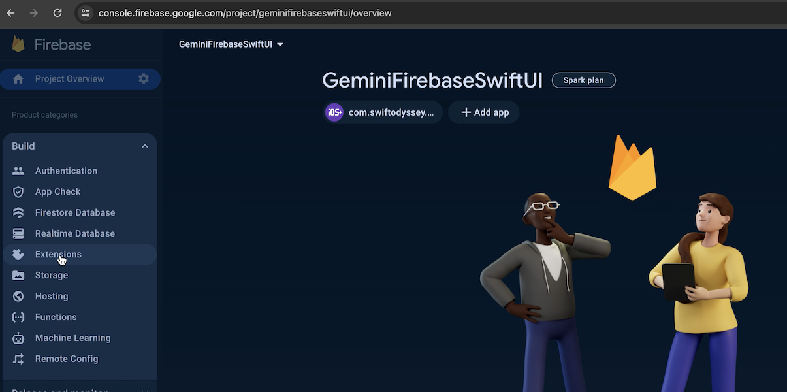787x392 pixels.
Task: Click the Storage image icon
Action: click(x=18, y=276)
